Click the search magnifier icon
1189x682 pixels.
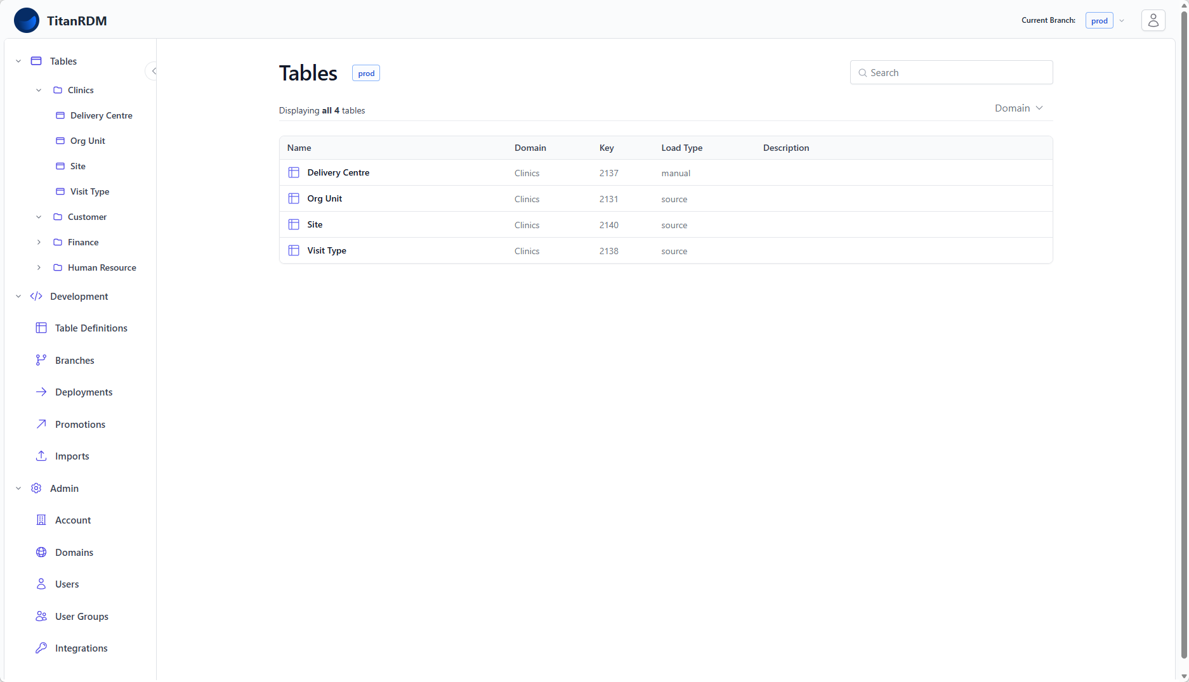tap(863, 73)
